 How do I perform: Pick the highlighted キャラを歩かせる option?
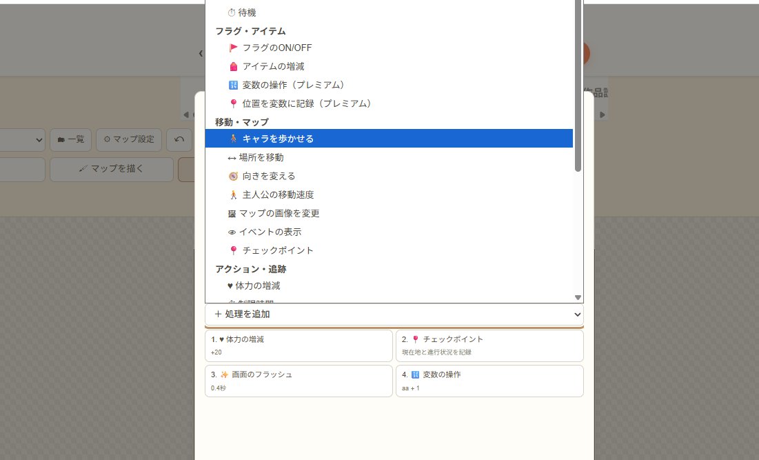point(389,139)
